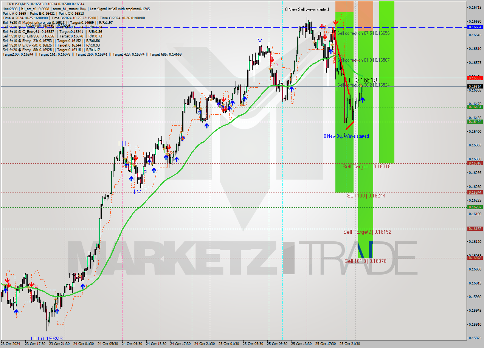Click the green 0.16461 price tag
The height and width of the screenshot is (348, 484).
pyautogui.click(x=475, y=107)
